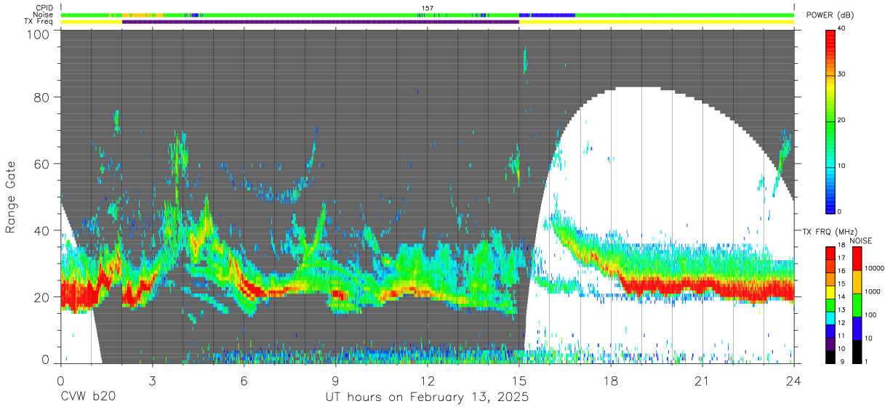Click the 9 hour tick label on time axis
893x412 pixels.
click(335, 381)
